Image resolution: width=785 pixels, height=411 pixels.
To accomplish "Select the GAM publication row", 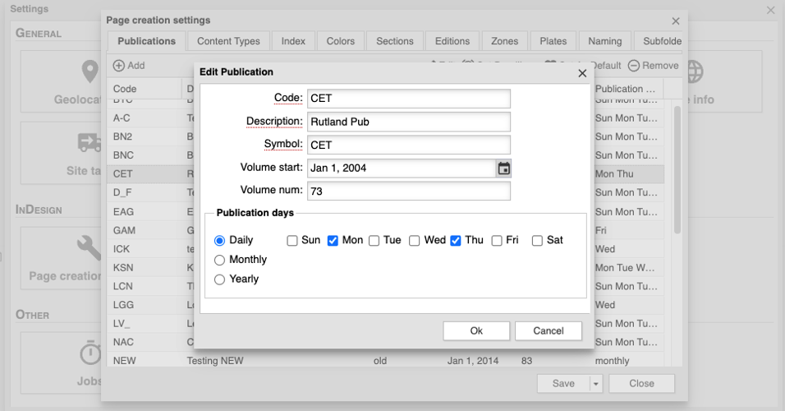I will 385,230.
